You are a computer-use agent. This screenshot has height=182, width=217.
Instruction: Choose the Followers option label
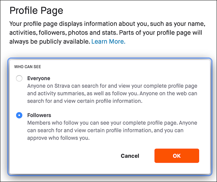pyautogui.click(x=39, y=115)
